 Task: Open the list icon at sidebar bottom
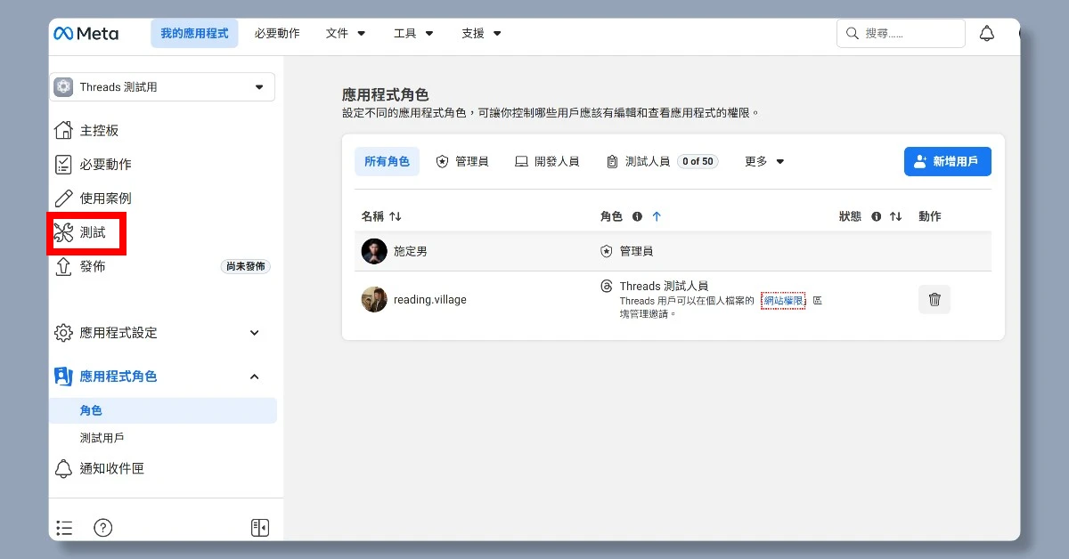(x=63, y=528)
